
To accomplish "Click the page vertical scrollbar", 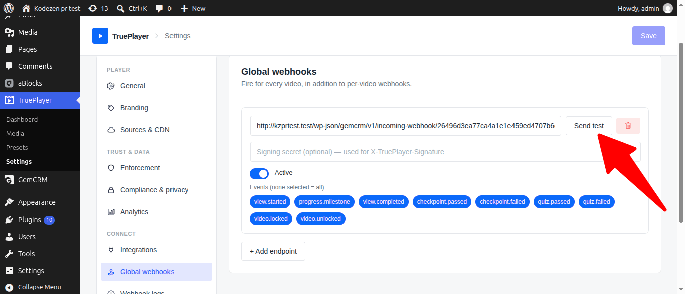I will pyautogui.click(x=681, y=133).
